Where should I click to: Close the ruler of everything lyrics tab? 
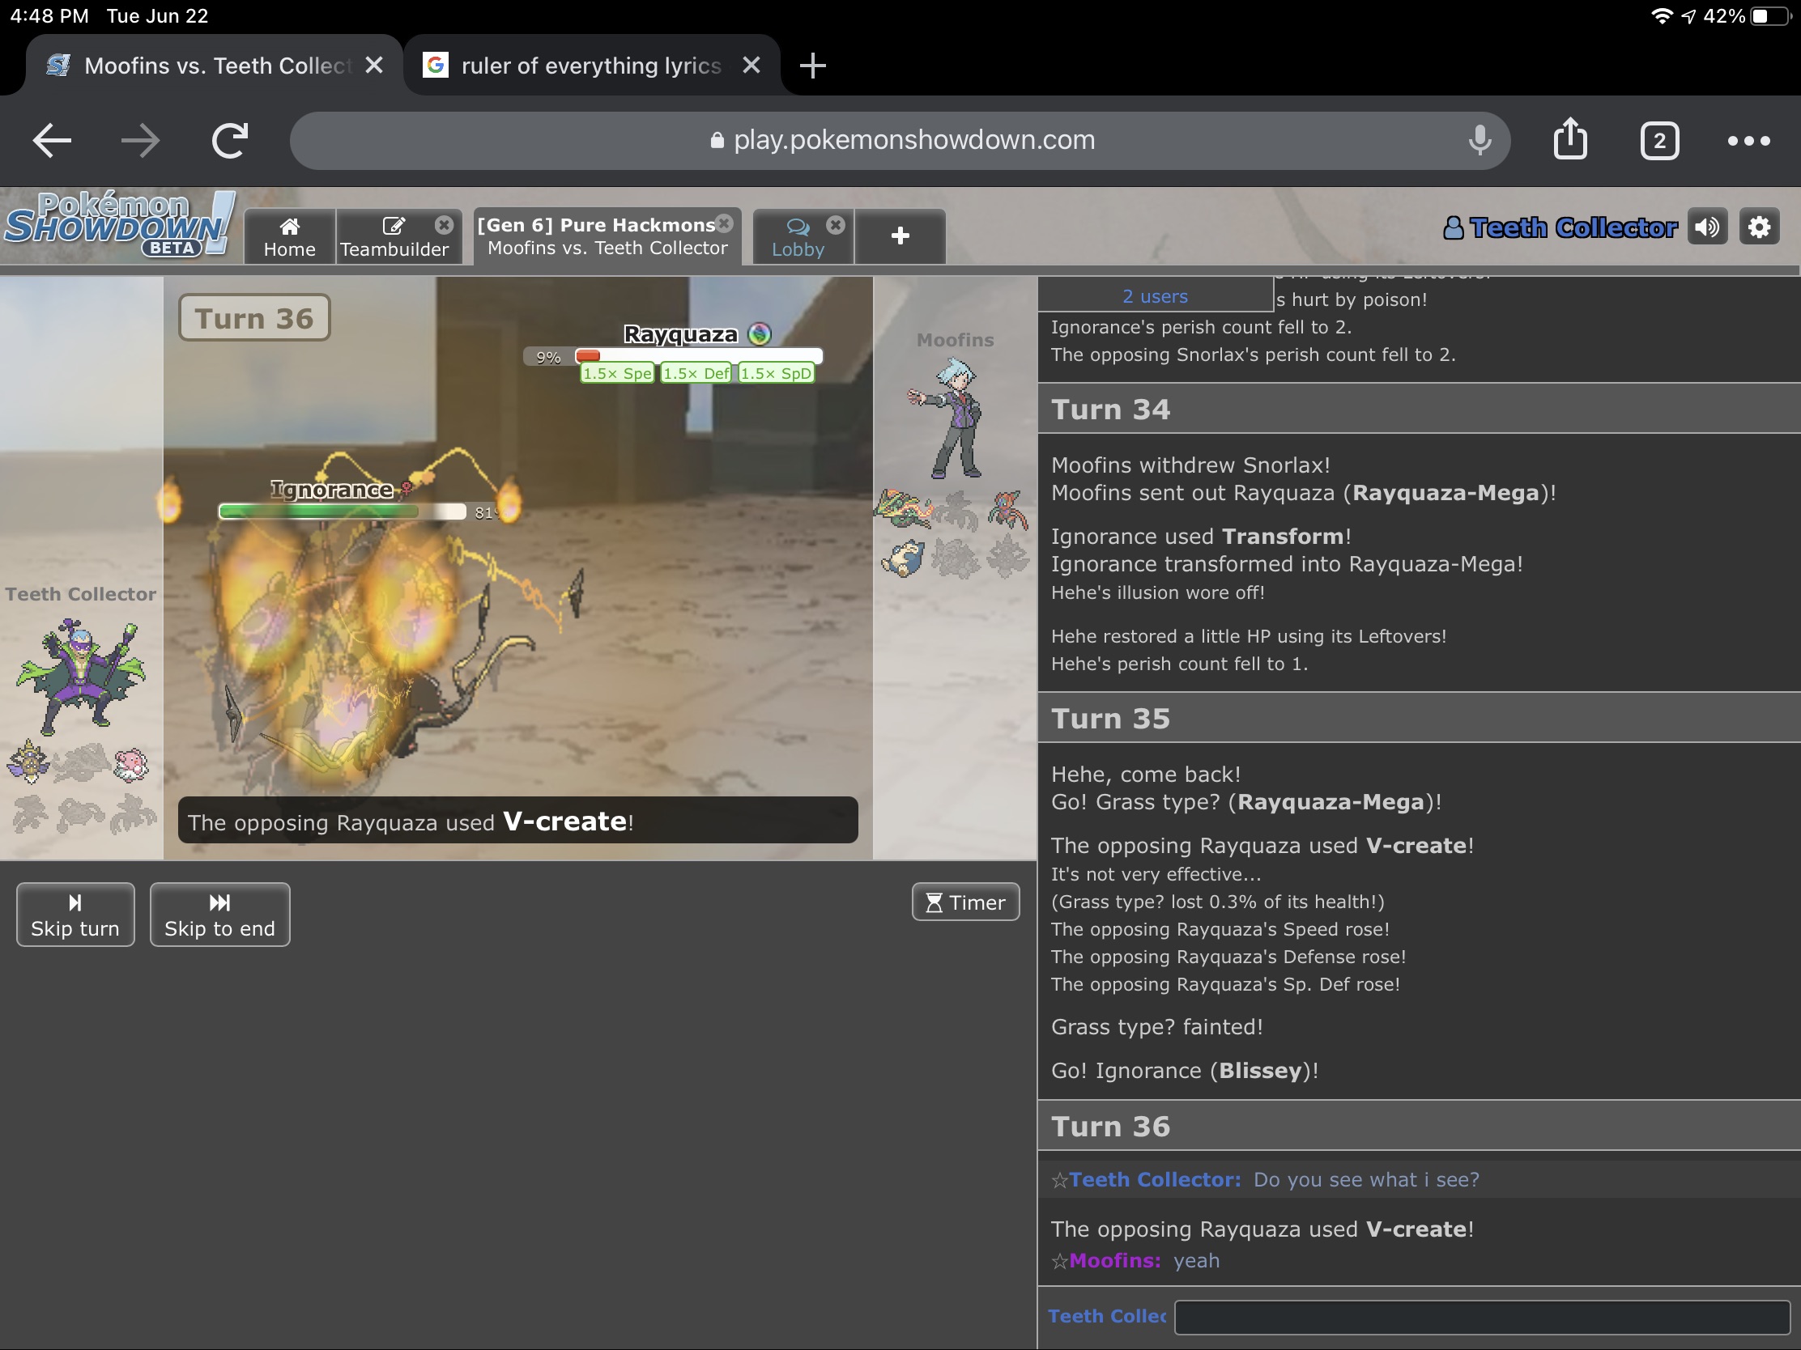tap(751, 65)
